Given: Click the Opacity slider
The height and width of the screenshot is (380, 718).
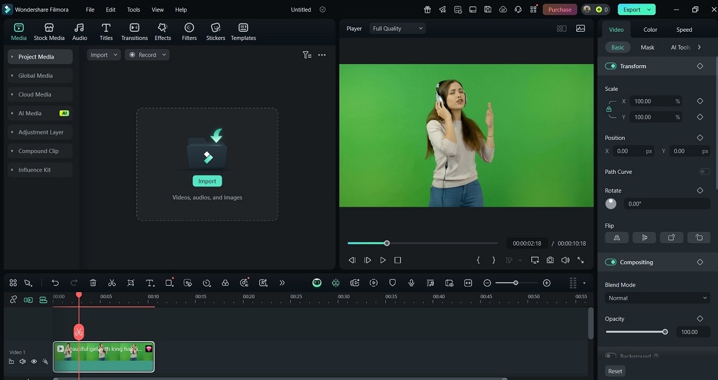Looking at the screenshot, I should [637, 332].
